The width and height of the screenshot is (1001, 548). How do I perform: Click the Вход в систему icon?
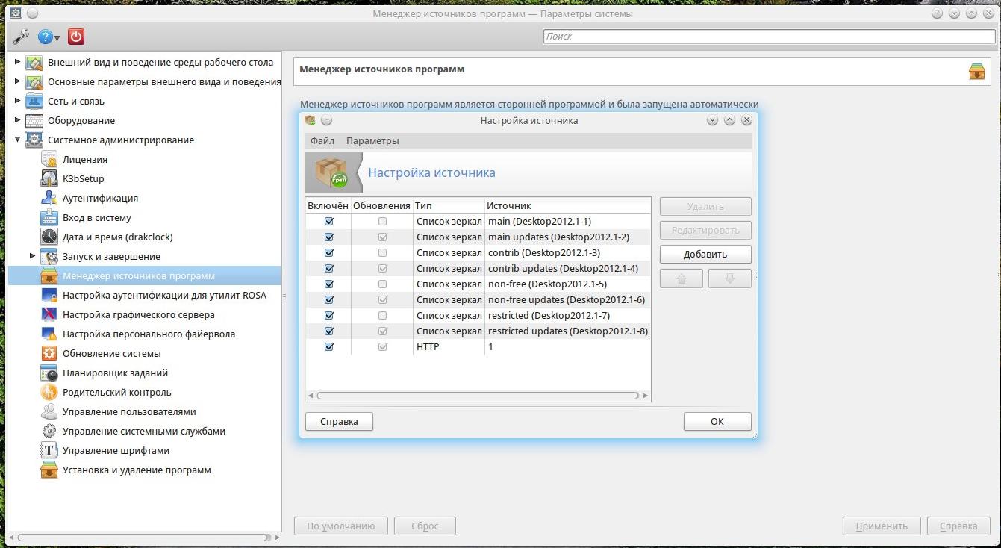click(49, 218)
